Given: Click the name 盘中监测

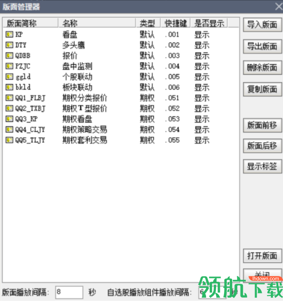Looking at the screenshot, I should pyautogui.click(x=77, y=66).
